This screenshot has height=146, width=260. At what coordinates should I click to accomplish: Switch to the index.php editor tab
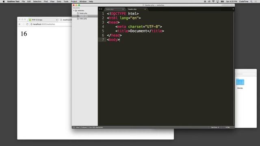pyautogui.click(x=114, y=9)
